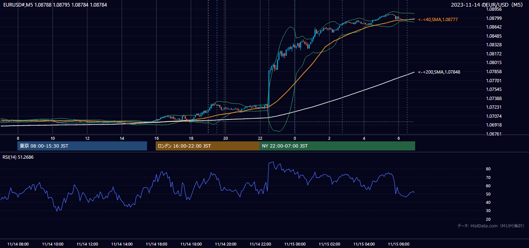This screenshot has height=248, width=529.
Task: Click price level 1.07701 on price axis
Action: (494, 81)
